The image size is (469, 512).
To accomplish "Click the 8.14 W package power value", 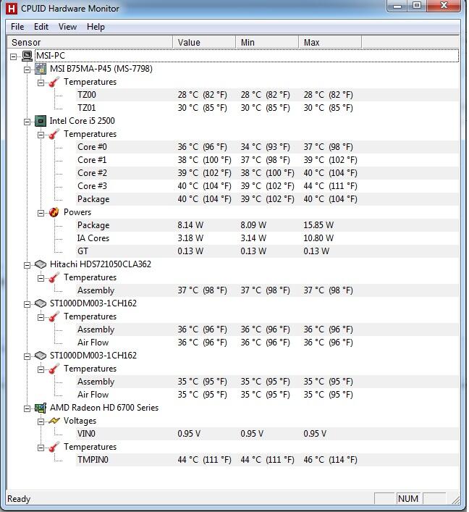I will pos(190,225).
